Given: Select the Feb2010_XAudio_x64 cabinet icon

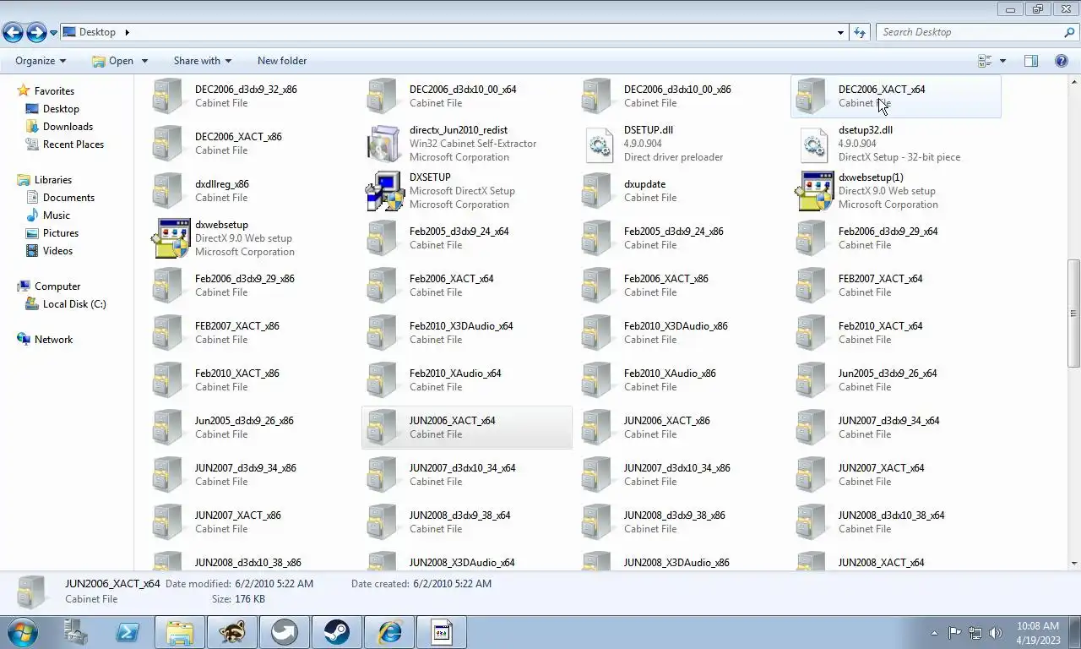Looking at the screenshot, I should coord(383,380).
